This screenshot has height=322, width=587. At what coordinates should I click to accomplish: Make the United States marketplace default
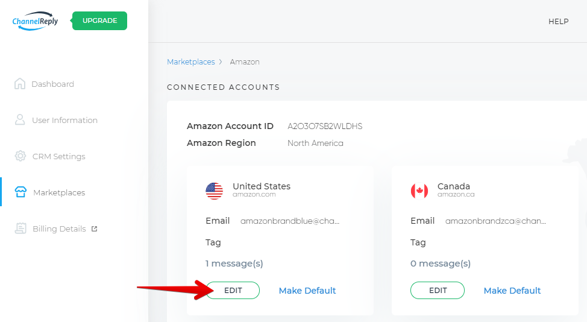click(x=307, y=291)
